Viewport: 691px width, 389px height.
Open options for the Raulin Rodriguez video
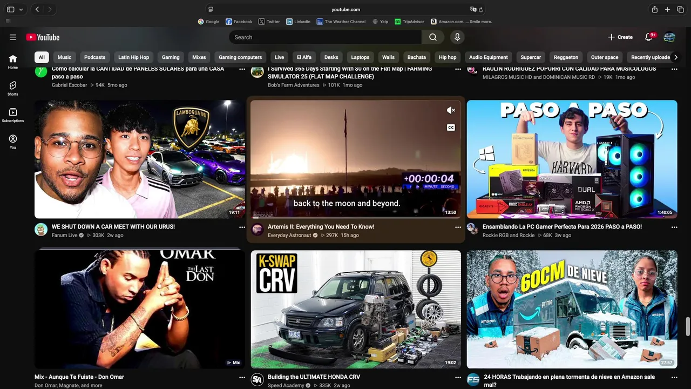(674, 69)
